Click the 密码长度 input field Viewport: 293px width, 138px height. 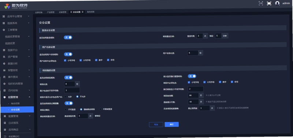70,84
